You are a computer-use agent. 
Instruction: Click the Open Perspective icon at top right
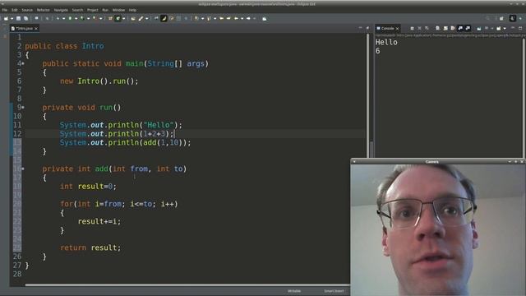pos(501,18)
